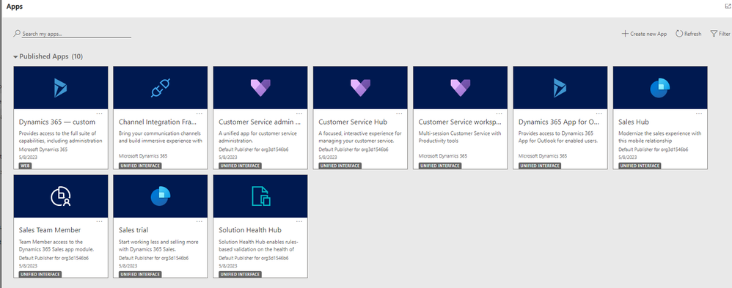This screenshot has width=732, height=288.
Task: Open Dynamics 365 App for O... title
Action: click(559, 122)
